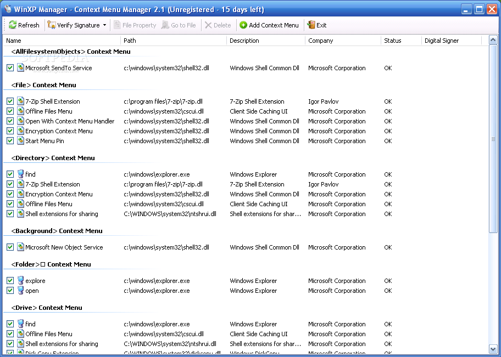
Task: Click Open With Context Menu Handler icon
Action: tap(20, 121)
